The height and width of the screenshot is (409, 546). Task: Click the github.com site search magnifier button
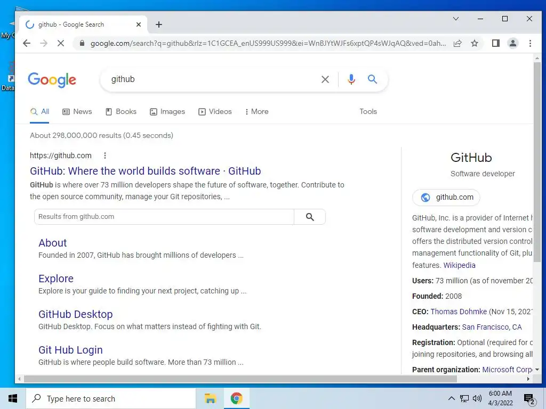(310, 217)
